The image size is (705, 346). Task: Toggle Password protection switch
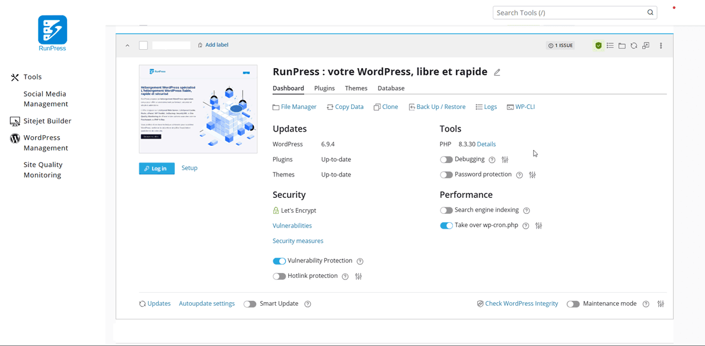pos(446,174)
